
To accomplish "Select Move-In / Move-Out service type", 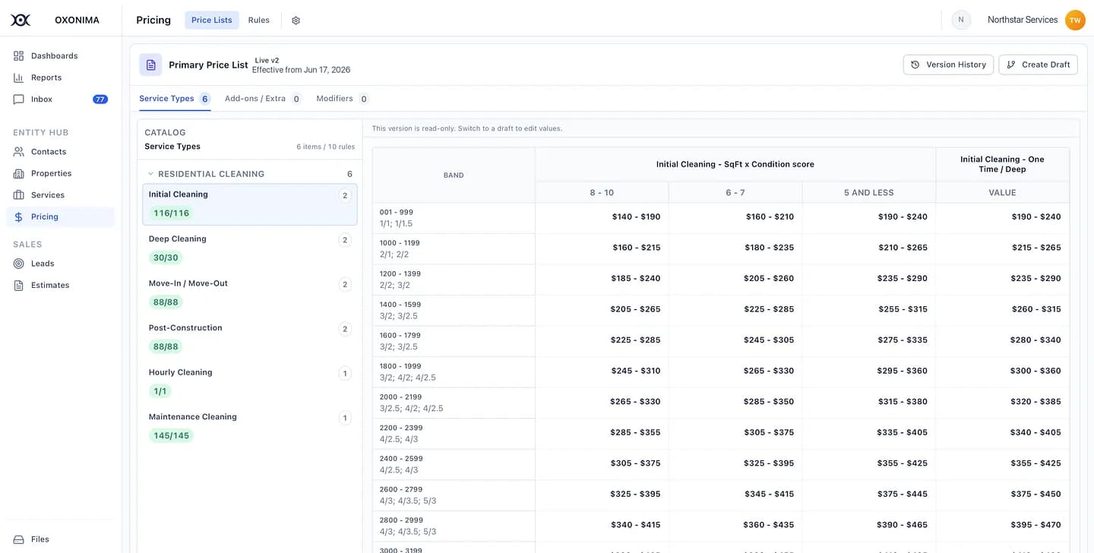I will [250, 293].
